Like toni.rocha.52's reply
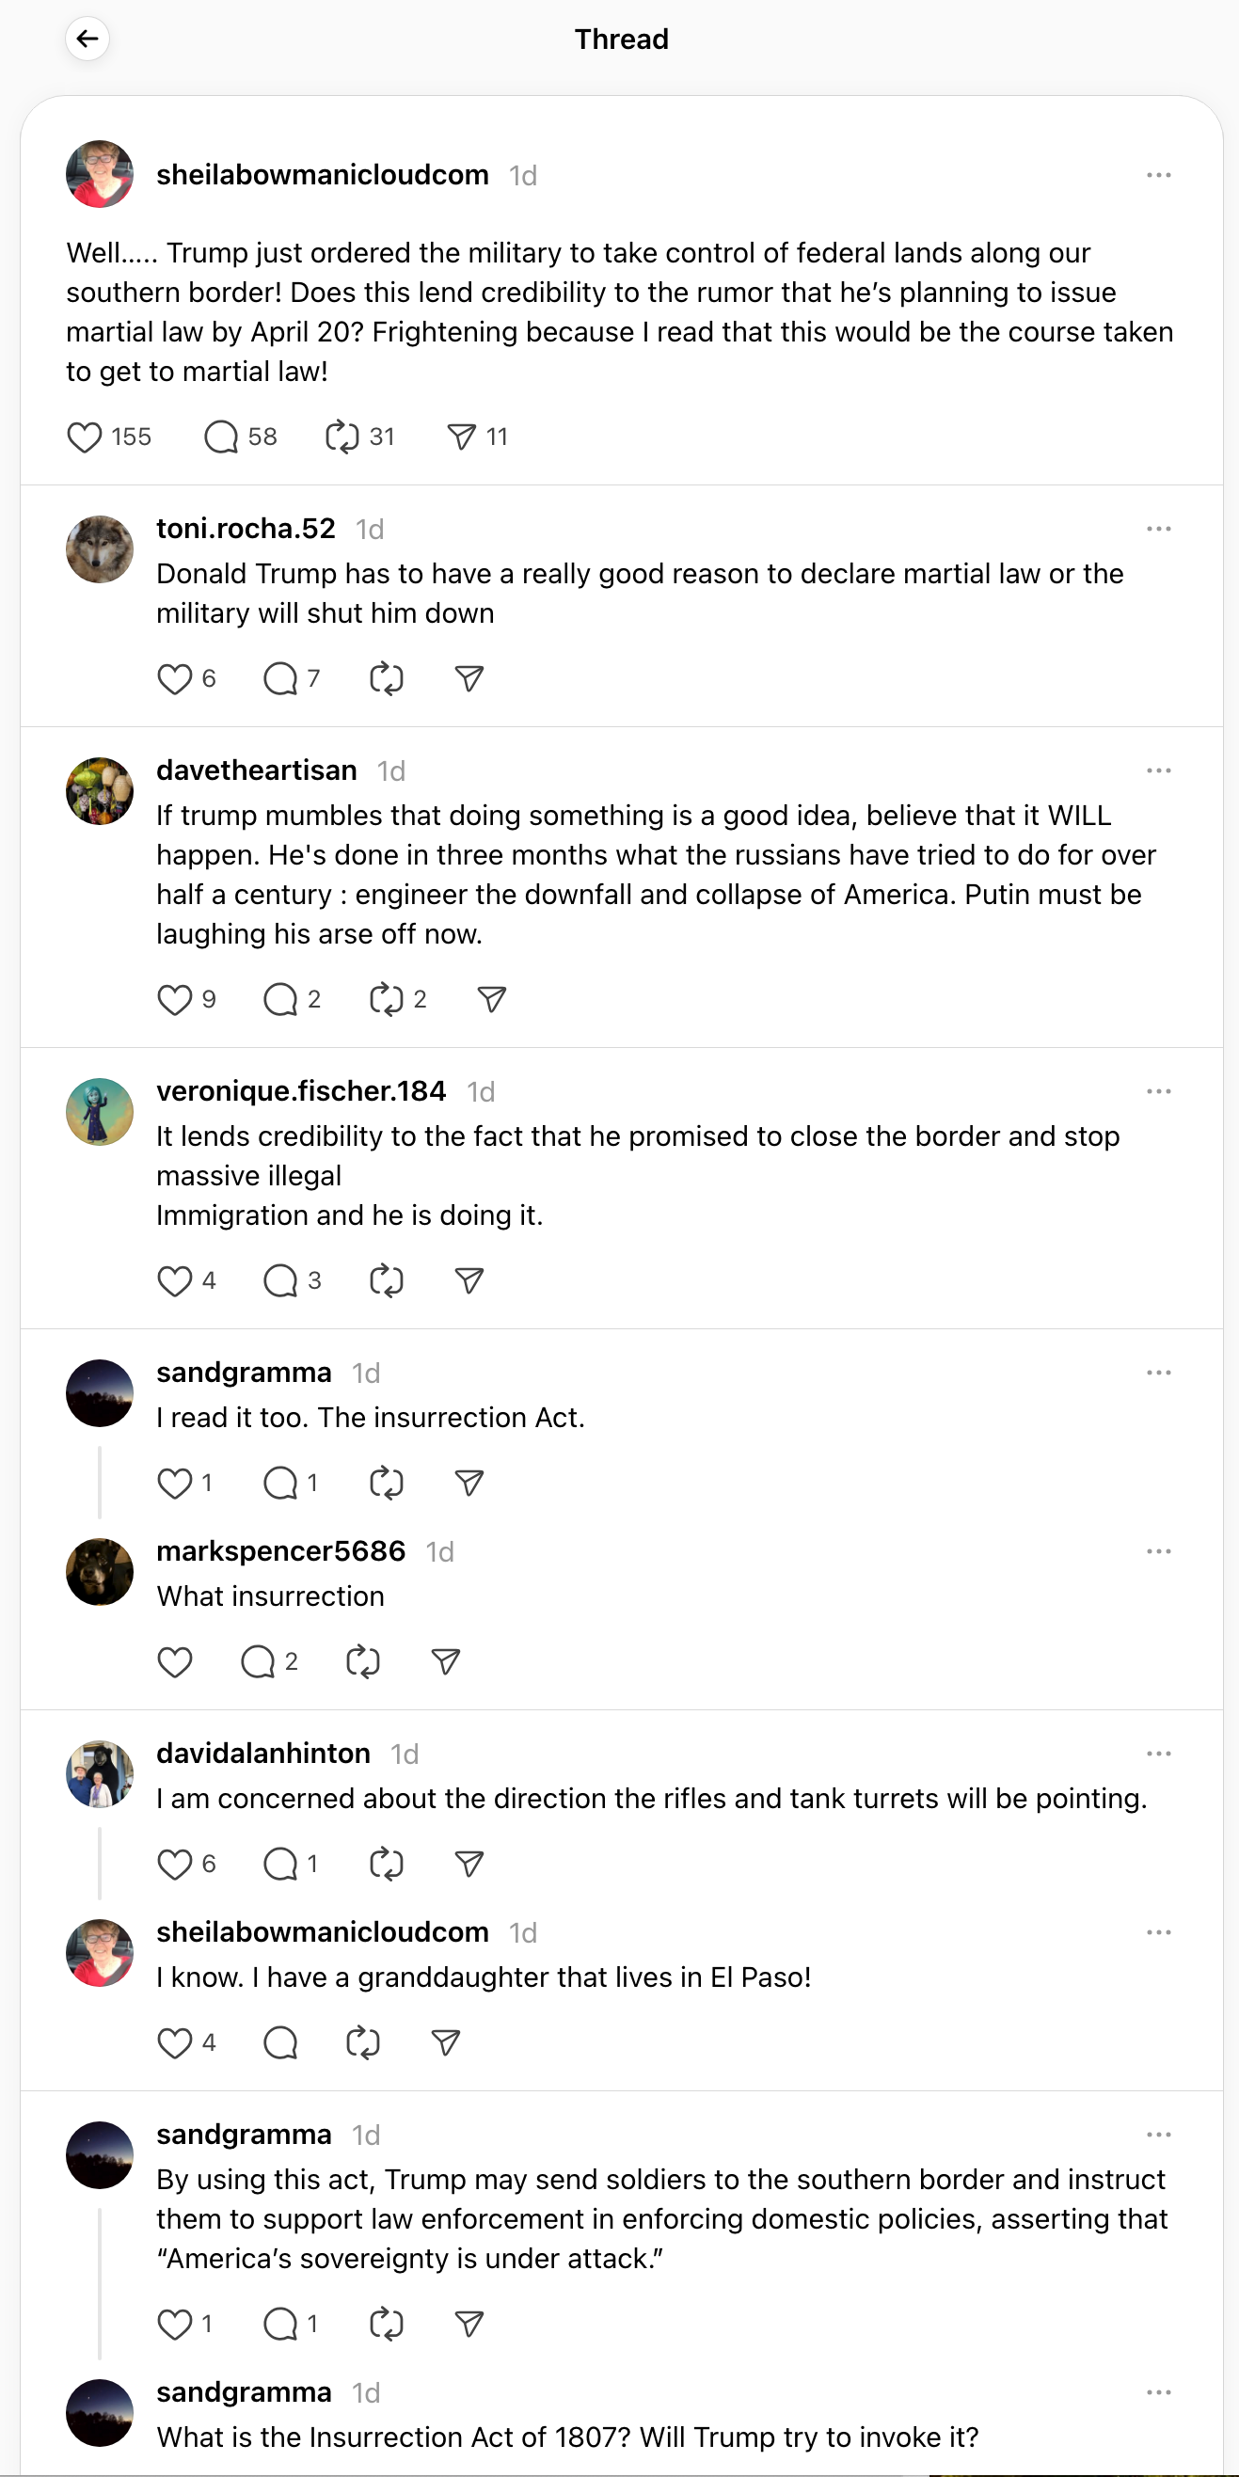The height and width of the screenshot is (2477, 1239). [174, 680]
